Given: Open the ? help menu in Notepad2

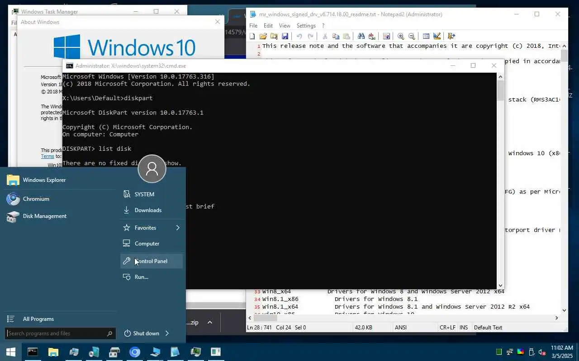Looking at the screenshot, I should (323, 26).
